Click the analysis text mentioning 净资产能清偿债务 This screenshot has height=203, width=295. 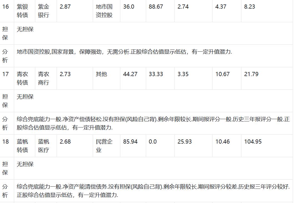[x=153, y=191]
